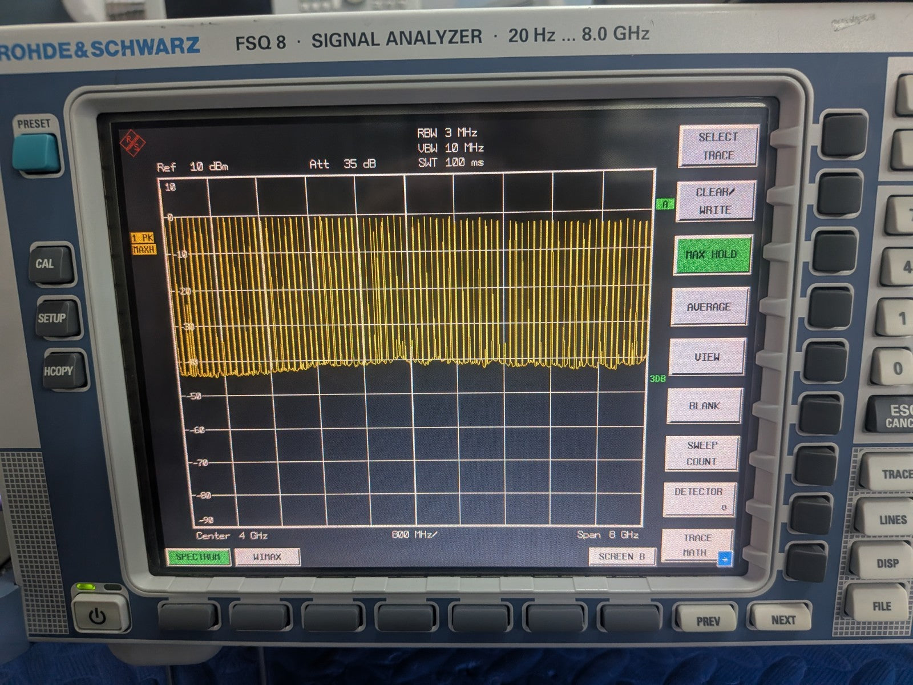Screen dimensions: 913x685
Task: Freeze the trace with VIEW
Action: tap(706, 357)
